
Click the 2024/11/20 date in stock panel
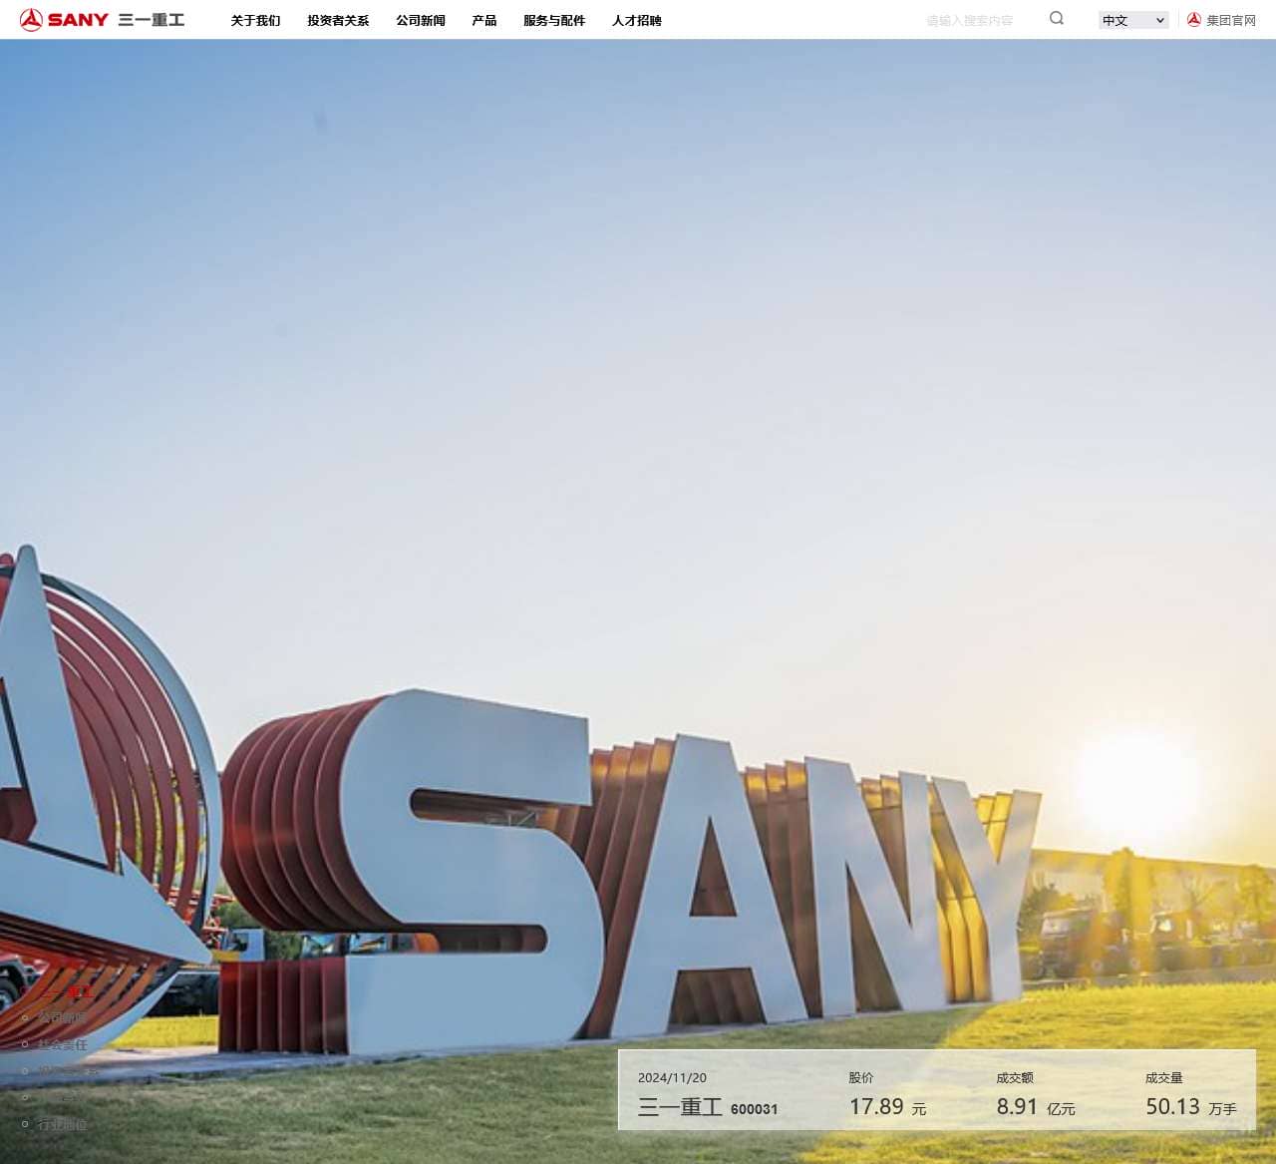tap(672, 1078)
